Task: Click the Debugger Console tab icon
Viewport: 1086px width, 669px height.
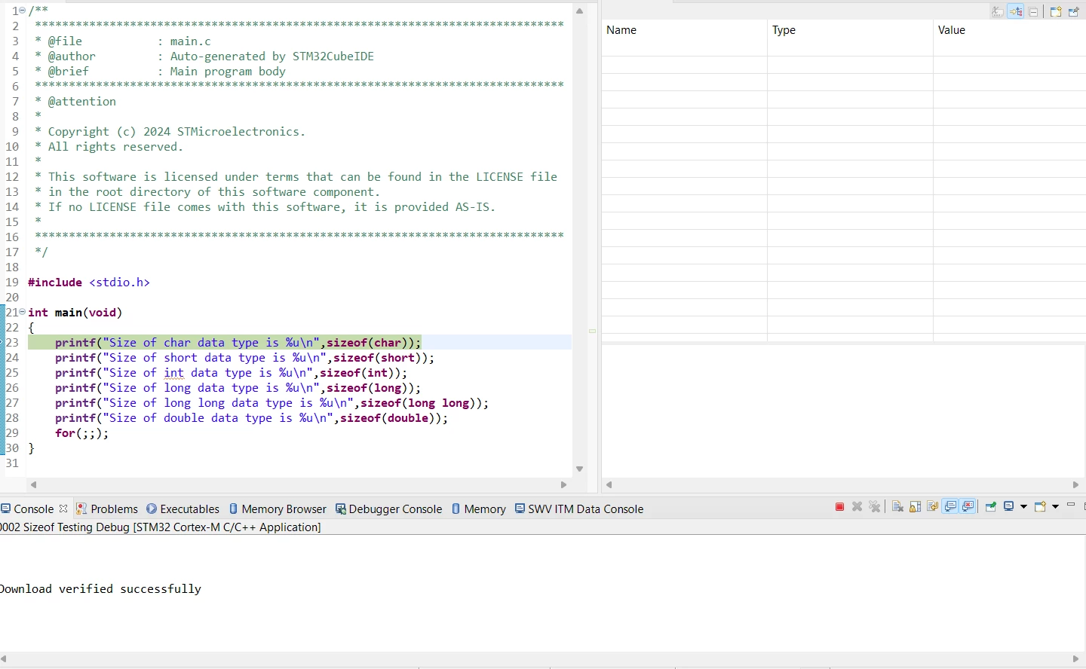Action: tap(341, 509)
